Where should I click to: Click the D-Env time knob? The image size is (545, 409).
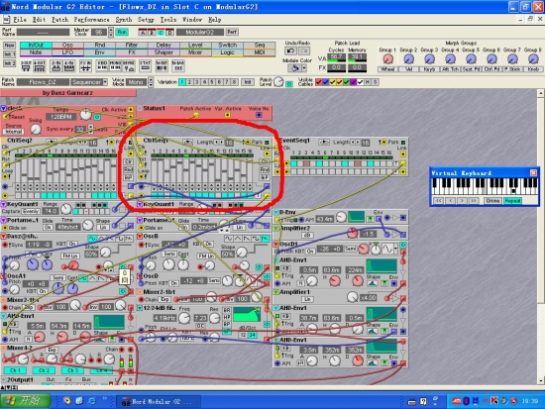(341, 217)
